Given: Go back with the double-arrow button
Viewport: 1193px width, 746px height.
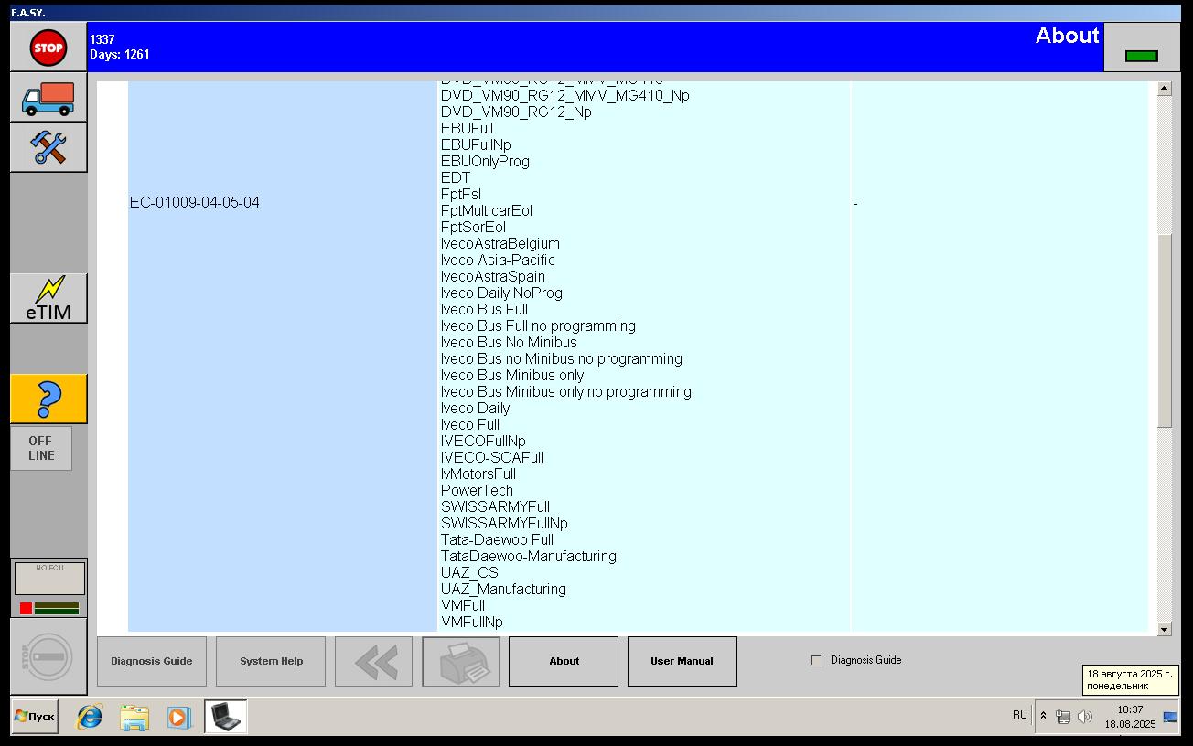Looking at the screenshot, I should click(374, 661).
